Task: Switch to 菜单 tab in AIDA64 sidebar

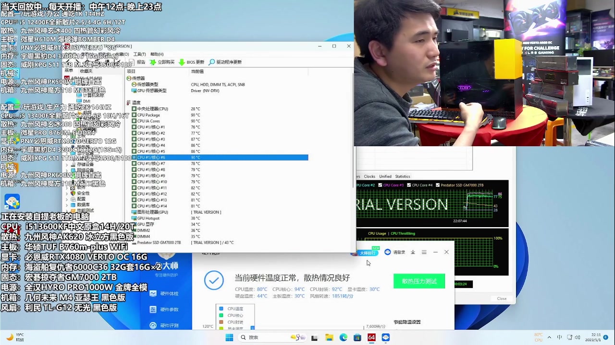Action: point(69,70)
